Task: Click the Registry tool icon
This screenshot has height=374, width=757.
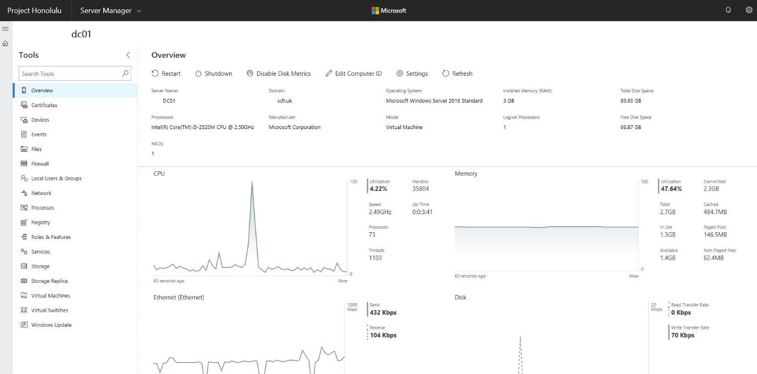Action: point(24,222)
